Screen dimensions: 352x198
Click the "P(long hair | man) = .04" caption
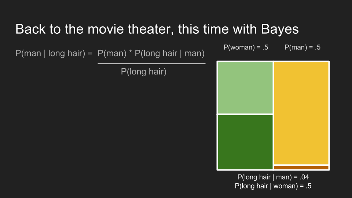click(273, 177)
